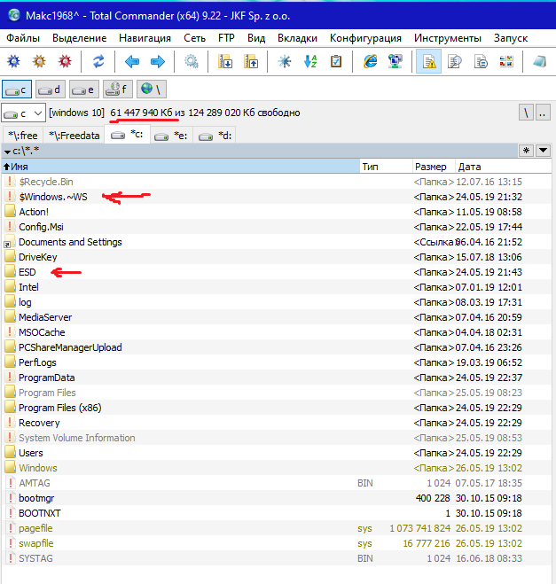Click the blue starburst toolbar icon
This screenshot has width=556, height=584.
coord(285,61)
